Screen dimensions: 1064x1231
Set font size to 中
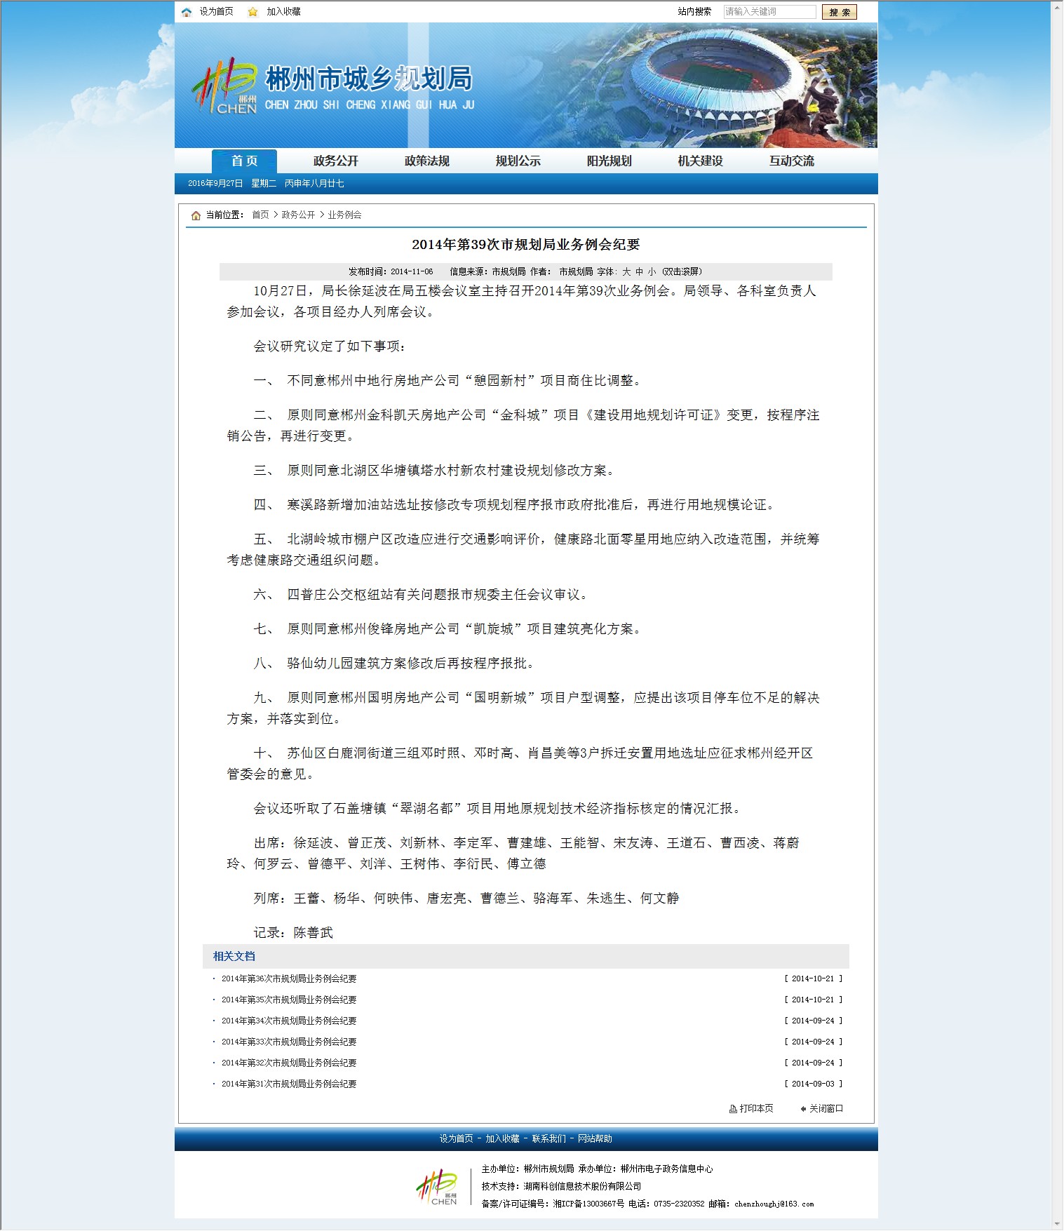[639, 272]
